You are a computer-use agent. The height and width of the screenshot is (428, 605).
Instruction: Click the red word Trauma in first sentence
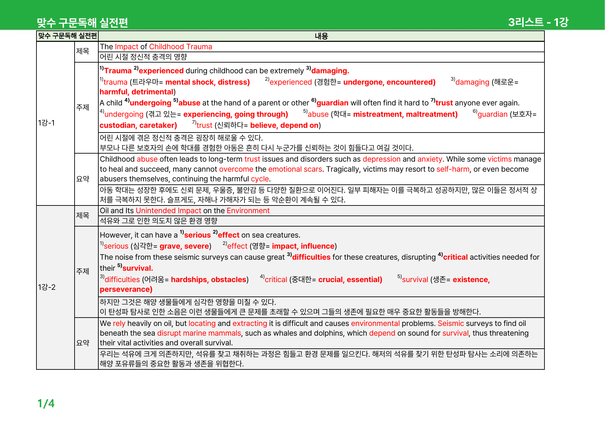(118, 71)
